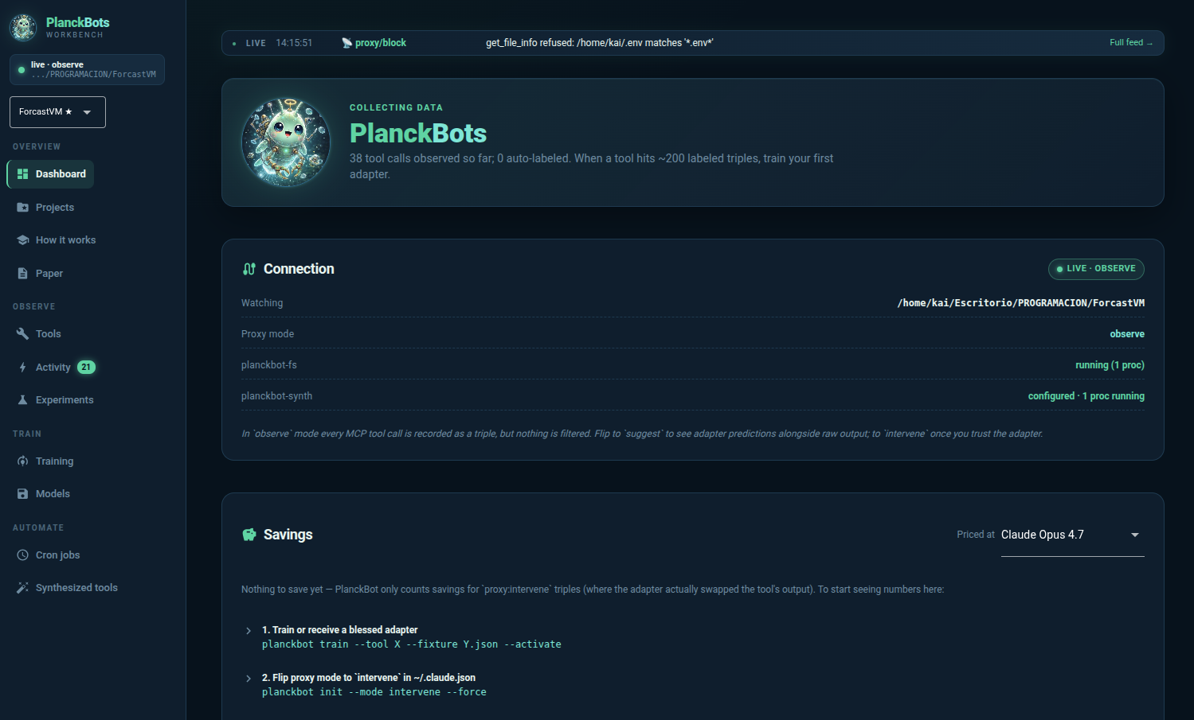Click the proxy/block icon in the feed bar
1194x720 pixels.
tap(348, 42)
